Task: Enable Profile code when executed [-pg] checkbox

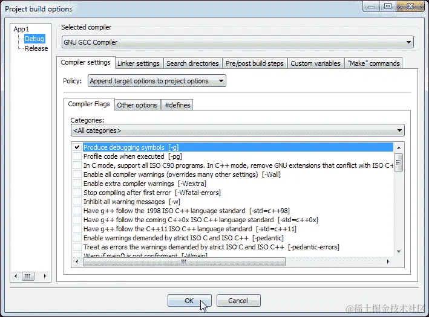Action: [77, 156]
